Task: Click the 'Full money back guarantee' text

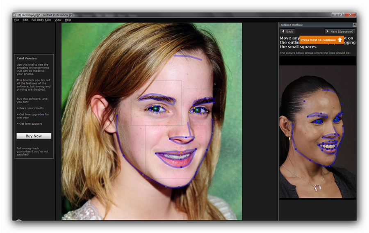Action: [x=32, y=151]
